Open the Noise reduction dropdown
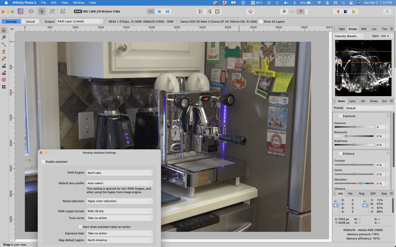 tap(119, 201)
